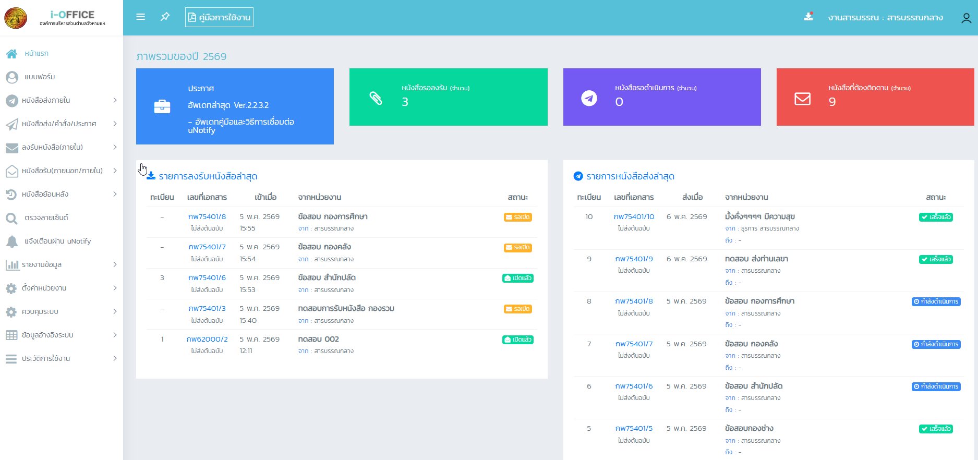Open หนังสือส่งภายใน sidebar item
The height and width of the screenshot is (460, 978).
[x=46, y=100]
